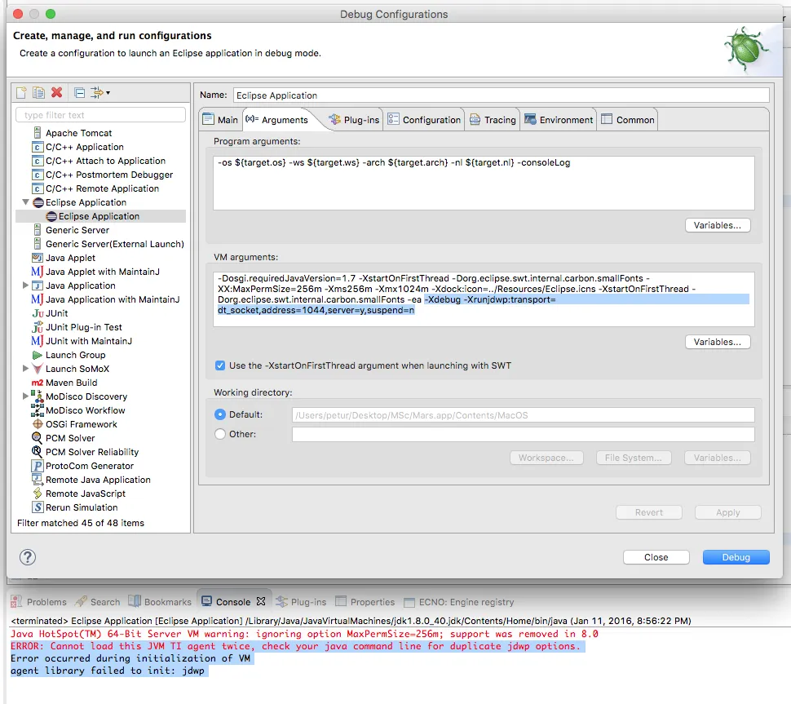Viewport: 791px width, 704px height.
Task: Switch to the Tracing tab
Action: click(x=493, y=120)
